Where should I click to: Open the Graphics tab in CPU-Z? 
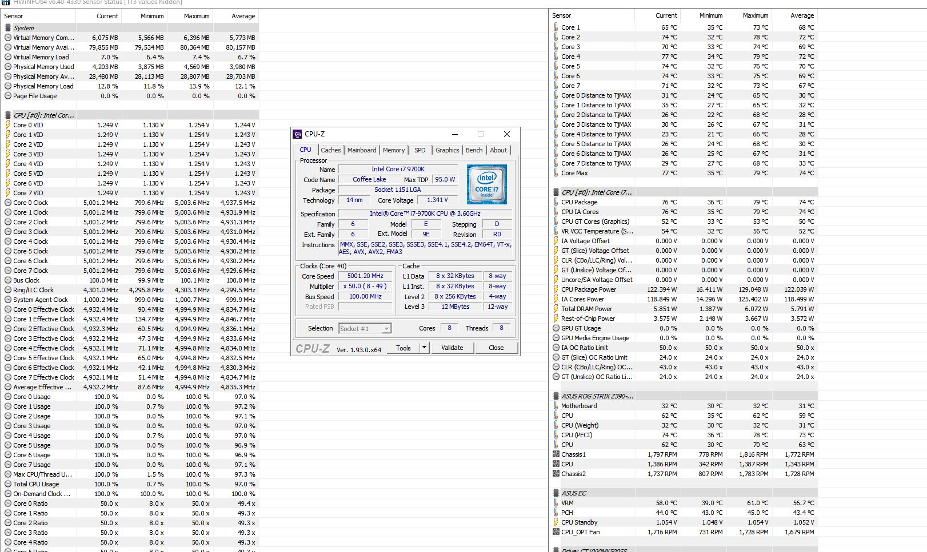[447, 150]
